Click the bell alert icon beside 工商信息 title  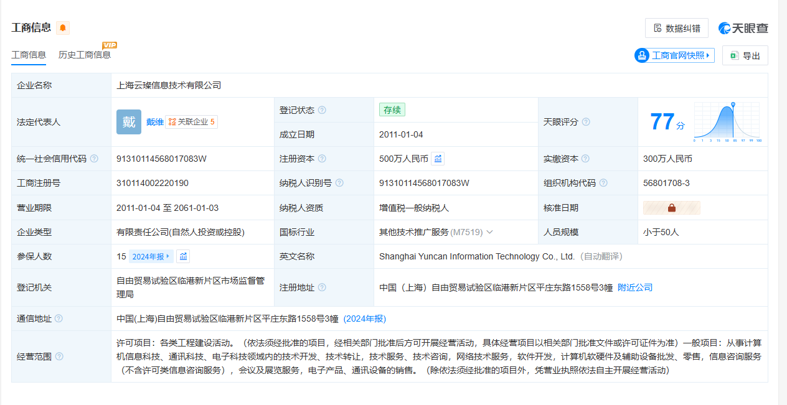(63, 28)
